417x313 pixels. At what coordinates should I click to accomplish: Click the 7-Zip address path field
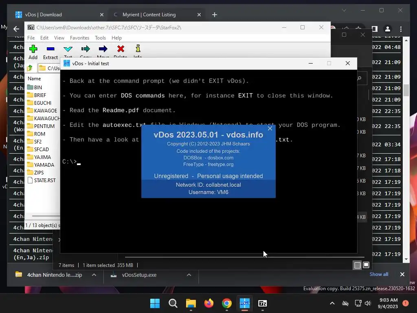pyautogui.click(x=49, y=68)
